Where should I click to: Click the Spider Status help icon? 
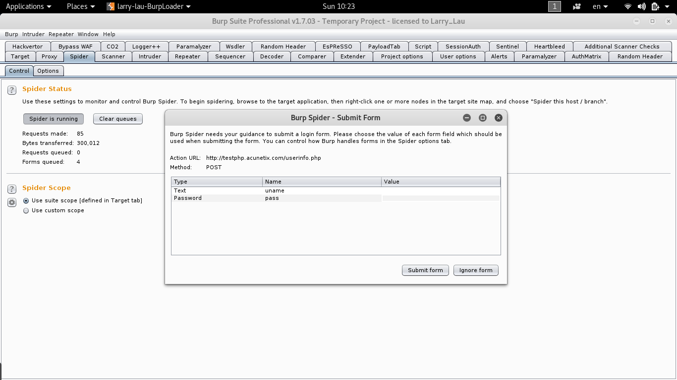[x=12, y=90]
